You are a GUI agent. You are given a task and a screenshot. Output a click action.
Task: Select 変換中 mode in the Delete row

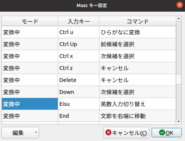coord(30,80)
